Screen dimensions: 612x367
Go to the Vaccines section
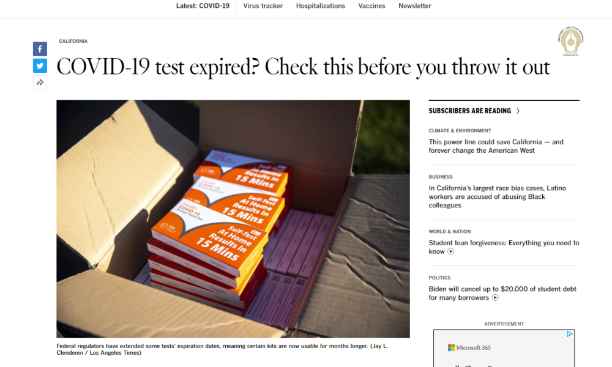(x=371, y=6)
